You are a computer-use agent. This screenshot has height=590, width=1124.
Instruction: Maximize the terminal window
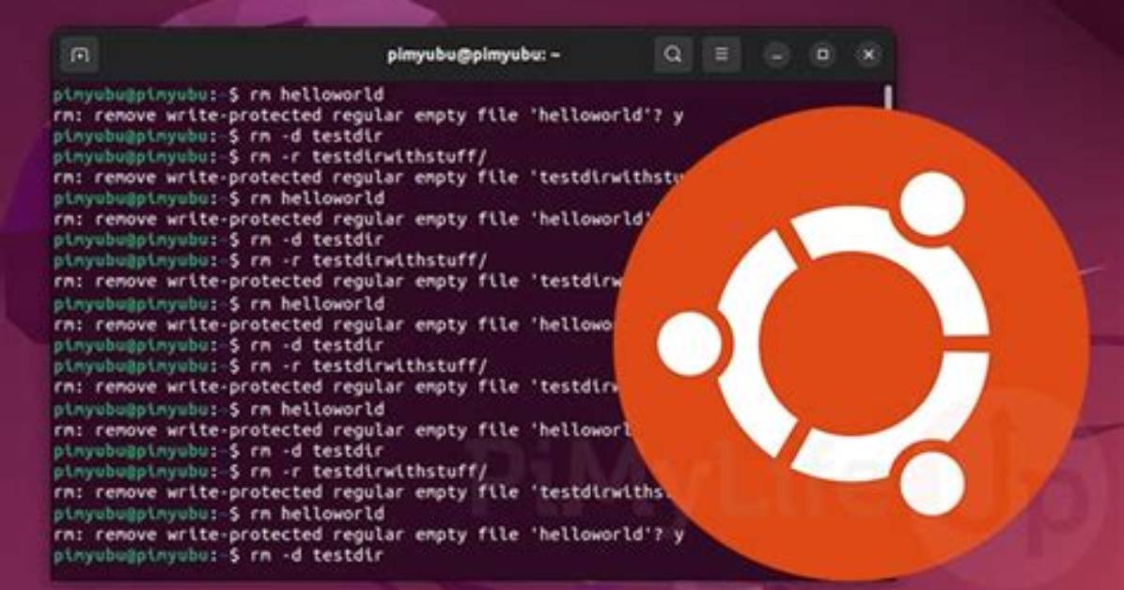click(x=822, y=54)
